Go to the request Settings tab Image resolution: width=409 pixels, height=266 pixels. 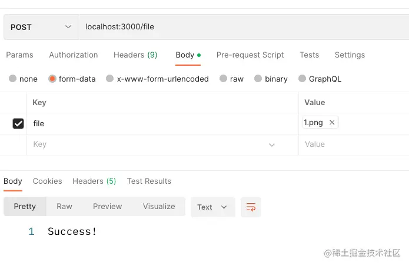(350, 55)
